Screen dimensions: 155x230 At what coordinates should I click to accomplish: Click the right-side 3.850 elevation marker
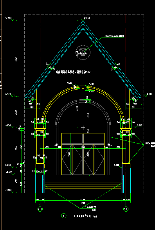[138, 126]
